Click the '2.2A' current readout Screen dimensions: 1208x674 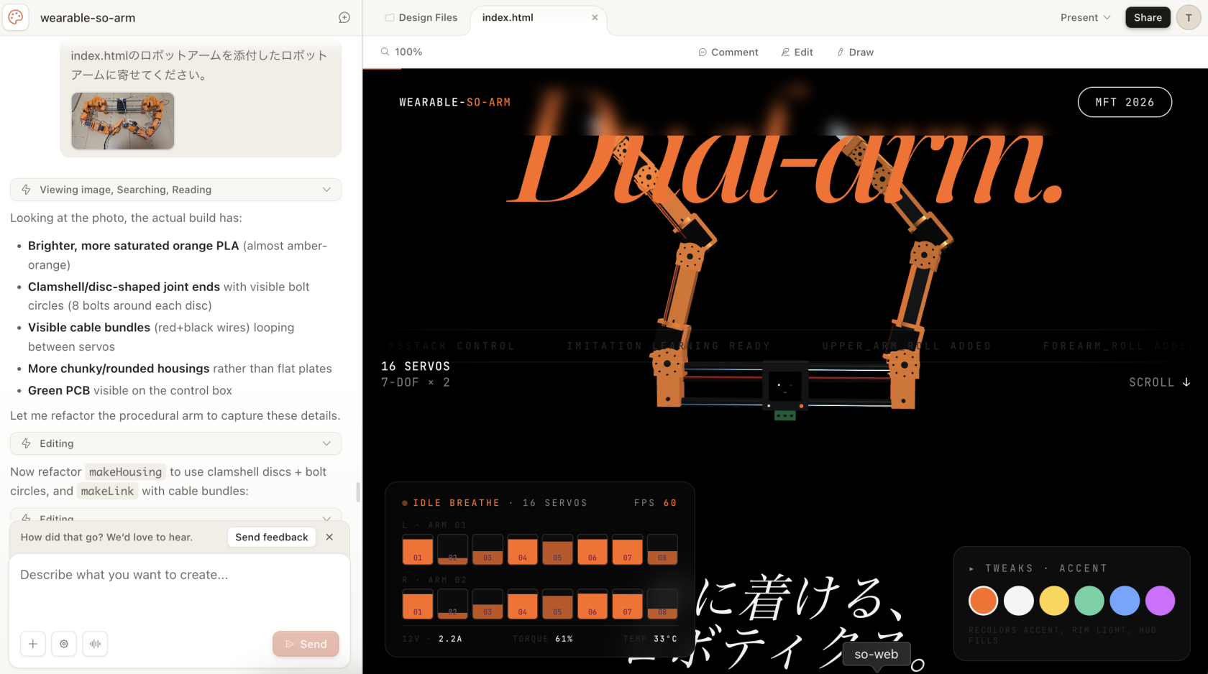pos(451,639)
